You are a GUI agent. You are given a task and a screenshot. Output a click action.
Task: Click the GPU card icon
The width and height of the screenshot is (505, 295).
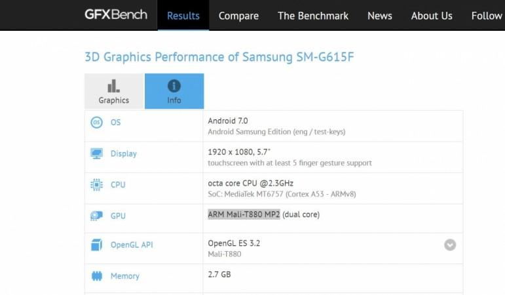[96, 216]
